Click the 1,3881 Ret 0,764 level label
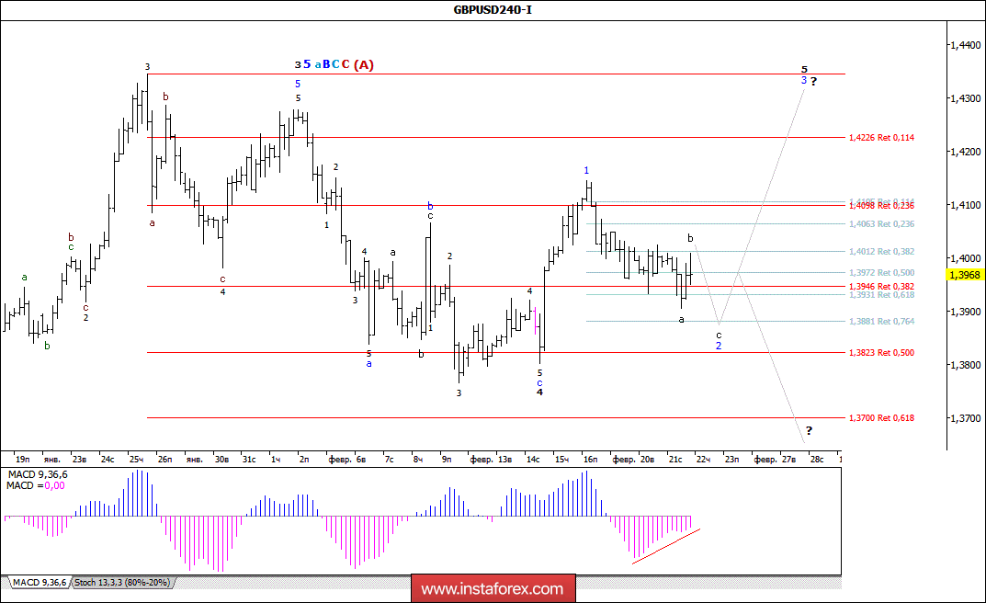 881,322
